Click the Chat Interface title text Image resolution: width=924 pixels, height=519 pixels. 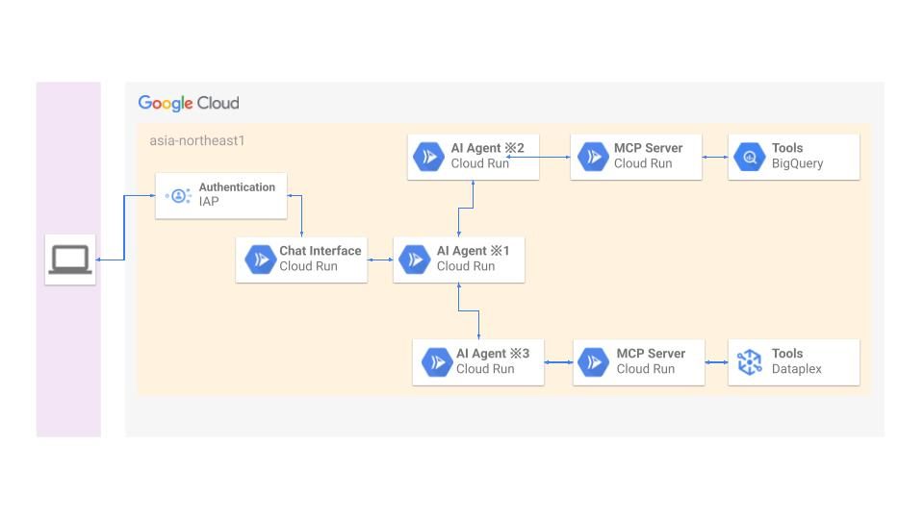pyautogui.click(x=320, y=251)
